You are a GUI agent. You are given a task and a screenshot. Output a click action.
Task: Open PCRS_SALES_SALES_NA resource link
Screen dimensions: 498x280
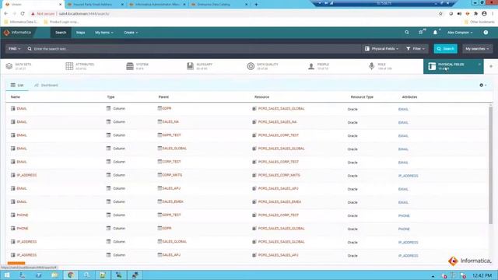coord(277,122)
